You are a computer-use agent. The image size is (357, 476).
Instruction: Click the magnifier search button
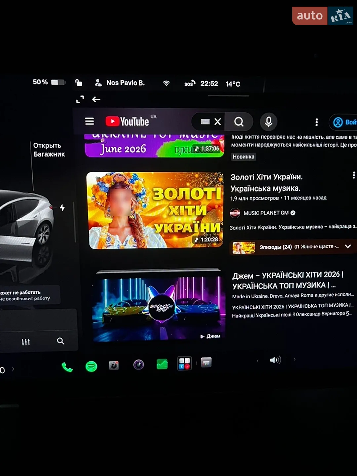pyautogui.click(x=239, y=122)
